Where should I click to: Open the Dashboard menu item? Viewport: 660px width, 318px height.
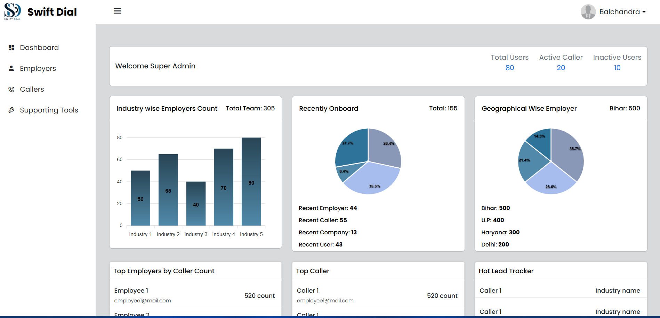39,48
